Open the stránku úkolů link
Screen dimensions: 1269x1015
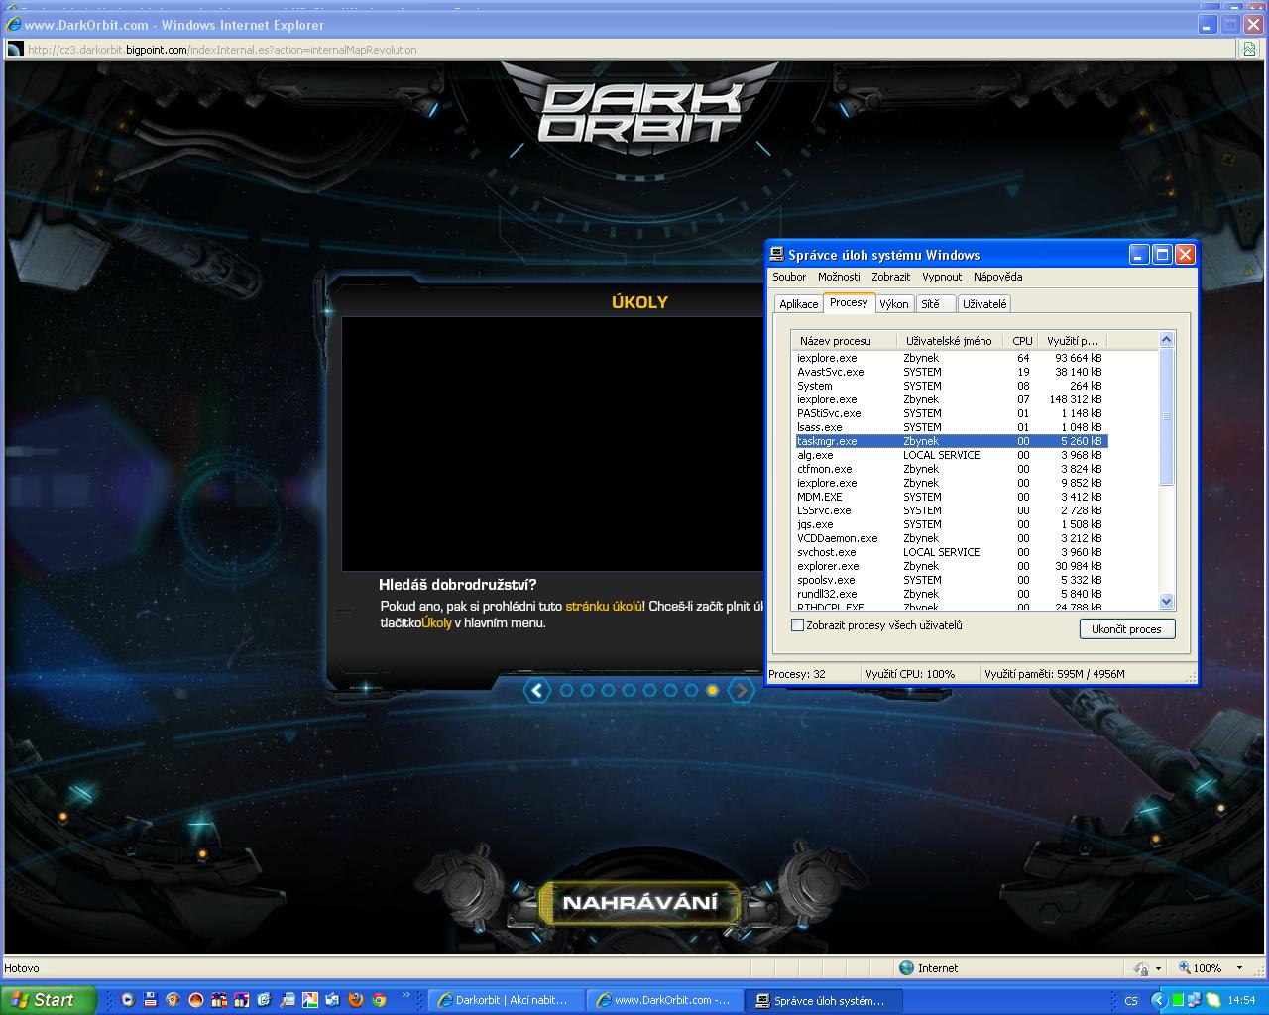coord(604,606)
